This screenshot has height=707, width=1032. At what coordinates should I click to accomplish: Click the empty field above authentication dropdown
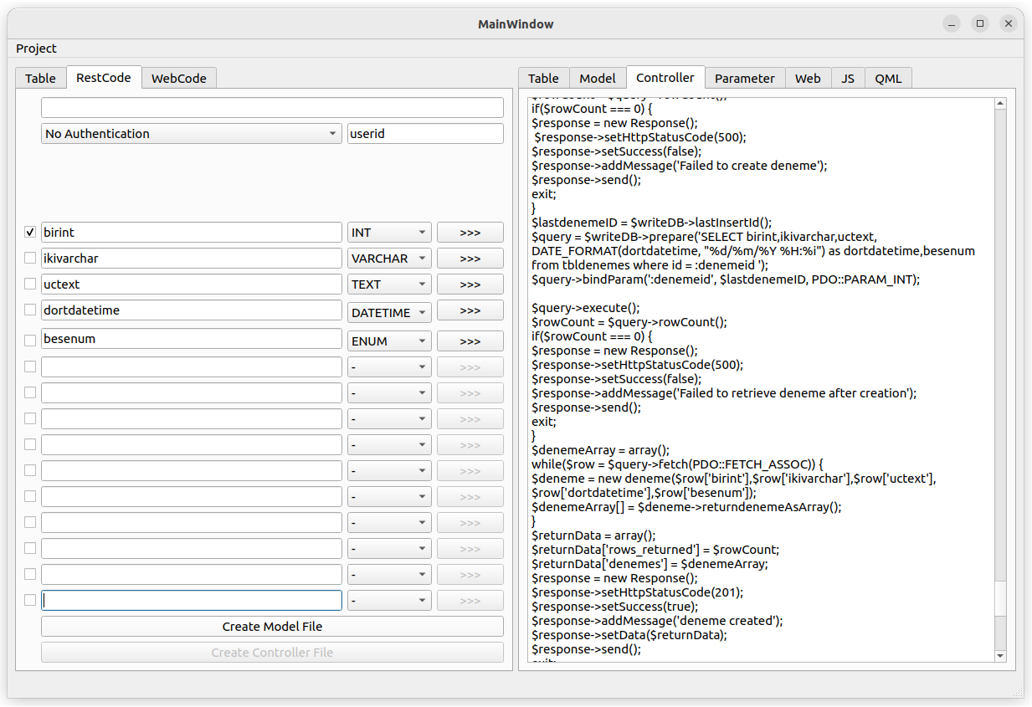click(x=272, y=107)
